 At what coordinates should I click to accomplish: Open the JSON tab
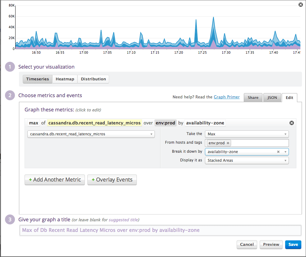(272, 97)
